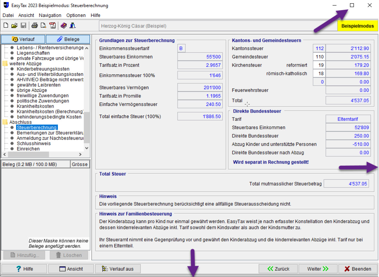This screenshot has width=379, height=277.
Task: Click the Beenden button
Action: (358, 269)
